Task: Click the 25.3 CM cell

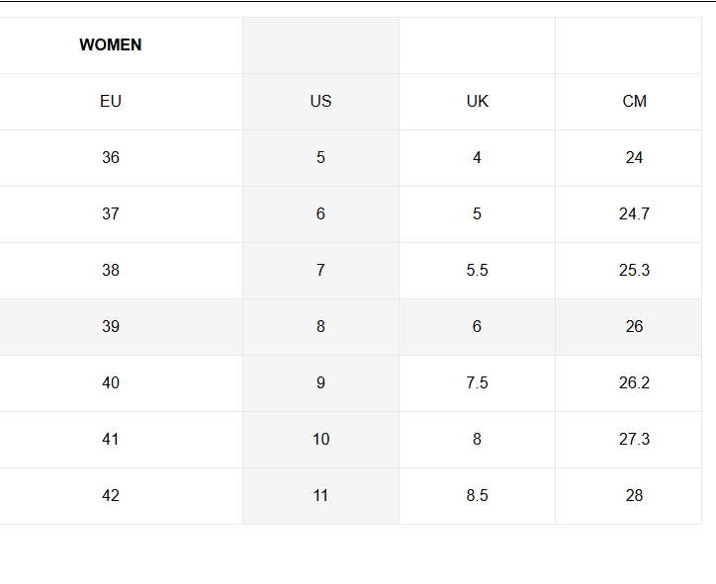Action: (x=634, y=270)
